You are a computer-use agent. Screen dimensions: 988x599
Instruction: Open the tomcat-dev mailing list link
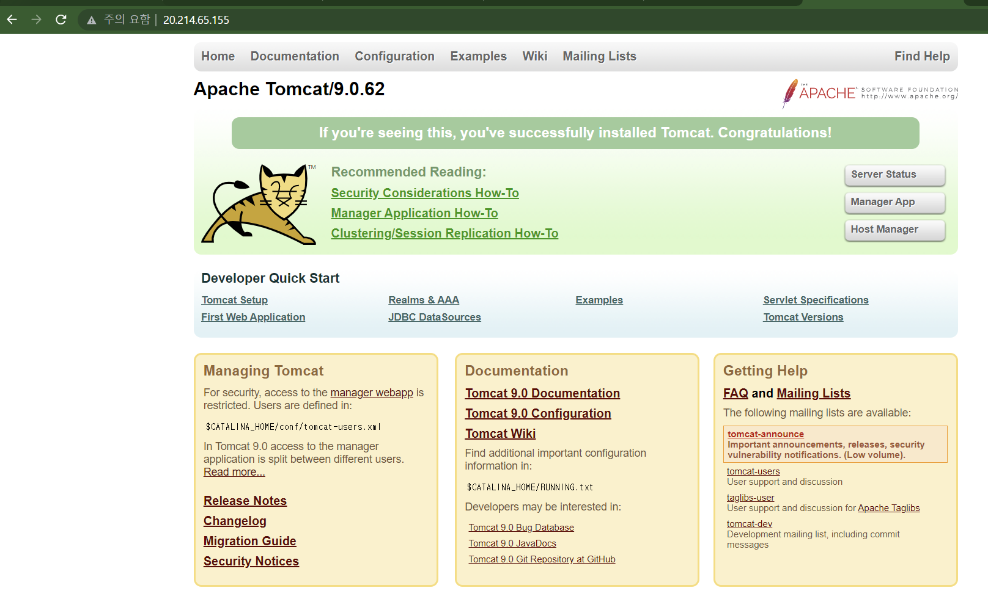pos(750,524)
